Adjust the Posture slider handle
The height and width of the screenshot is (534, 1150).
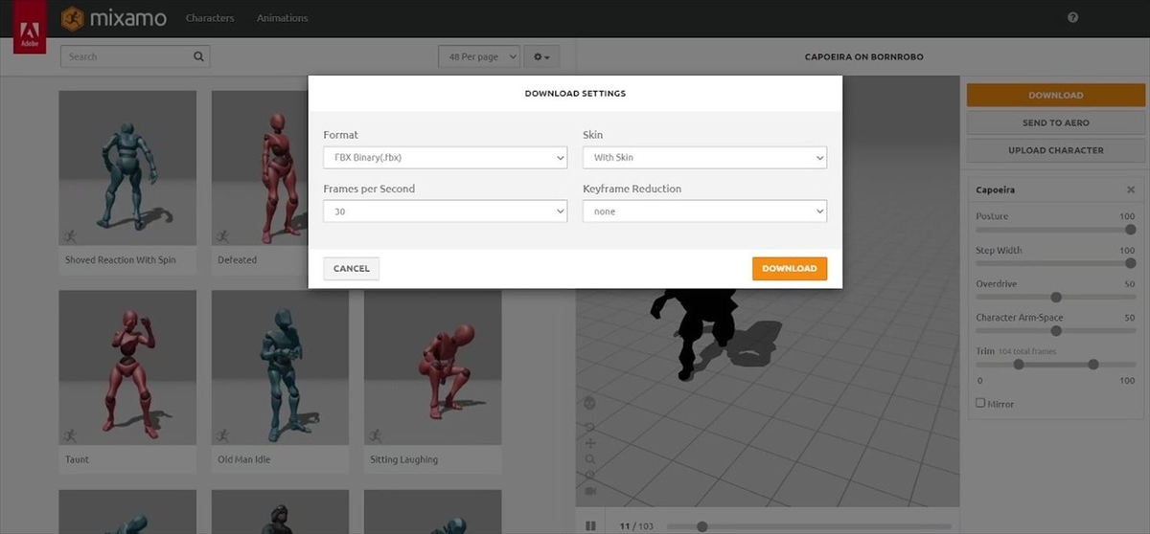click(1130, 230)
